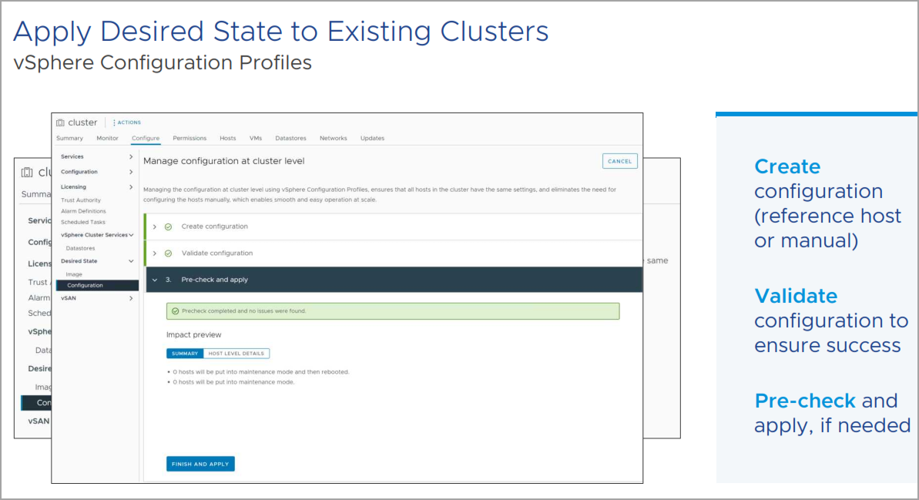
Task: Select the Summary impact preview toggle
Action: point(185,354)
